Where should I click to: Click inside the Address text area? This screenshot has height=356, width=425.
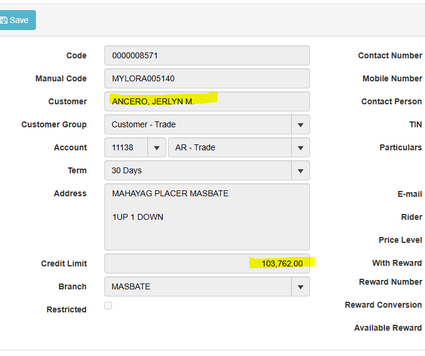tap(206, 217)
